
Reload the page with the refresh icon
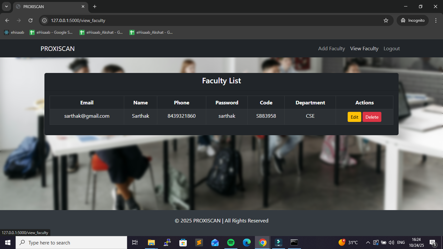pos(30,20)
